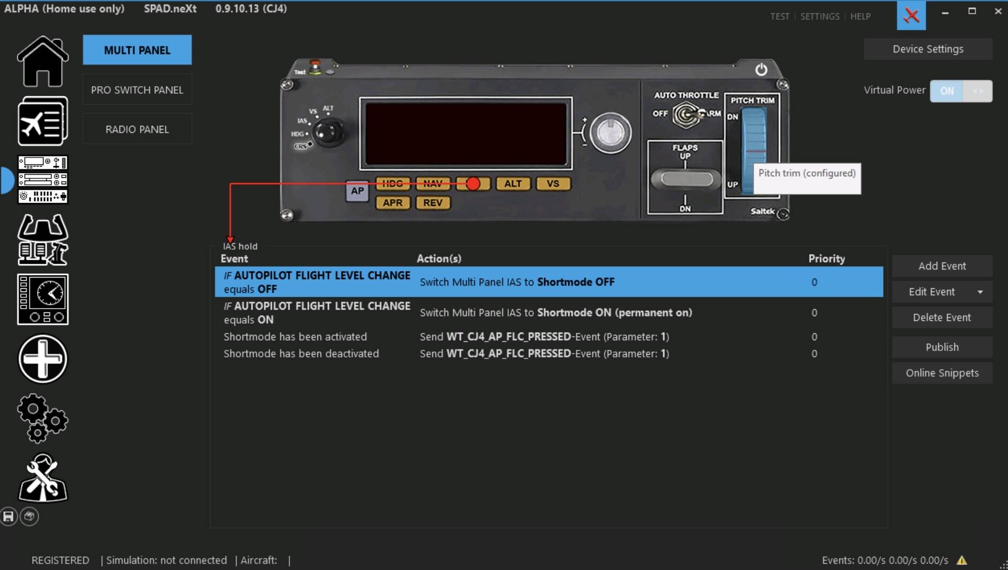Switch to the PRO SWITCH PANEL tab

click(x=137, y=90)
